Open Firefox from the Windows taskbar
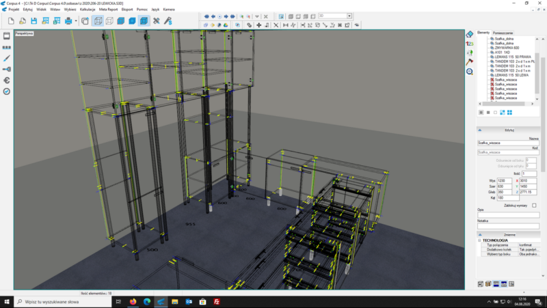Image resolution: width=547 pixels, height=308 pixels. 133,301
